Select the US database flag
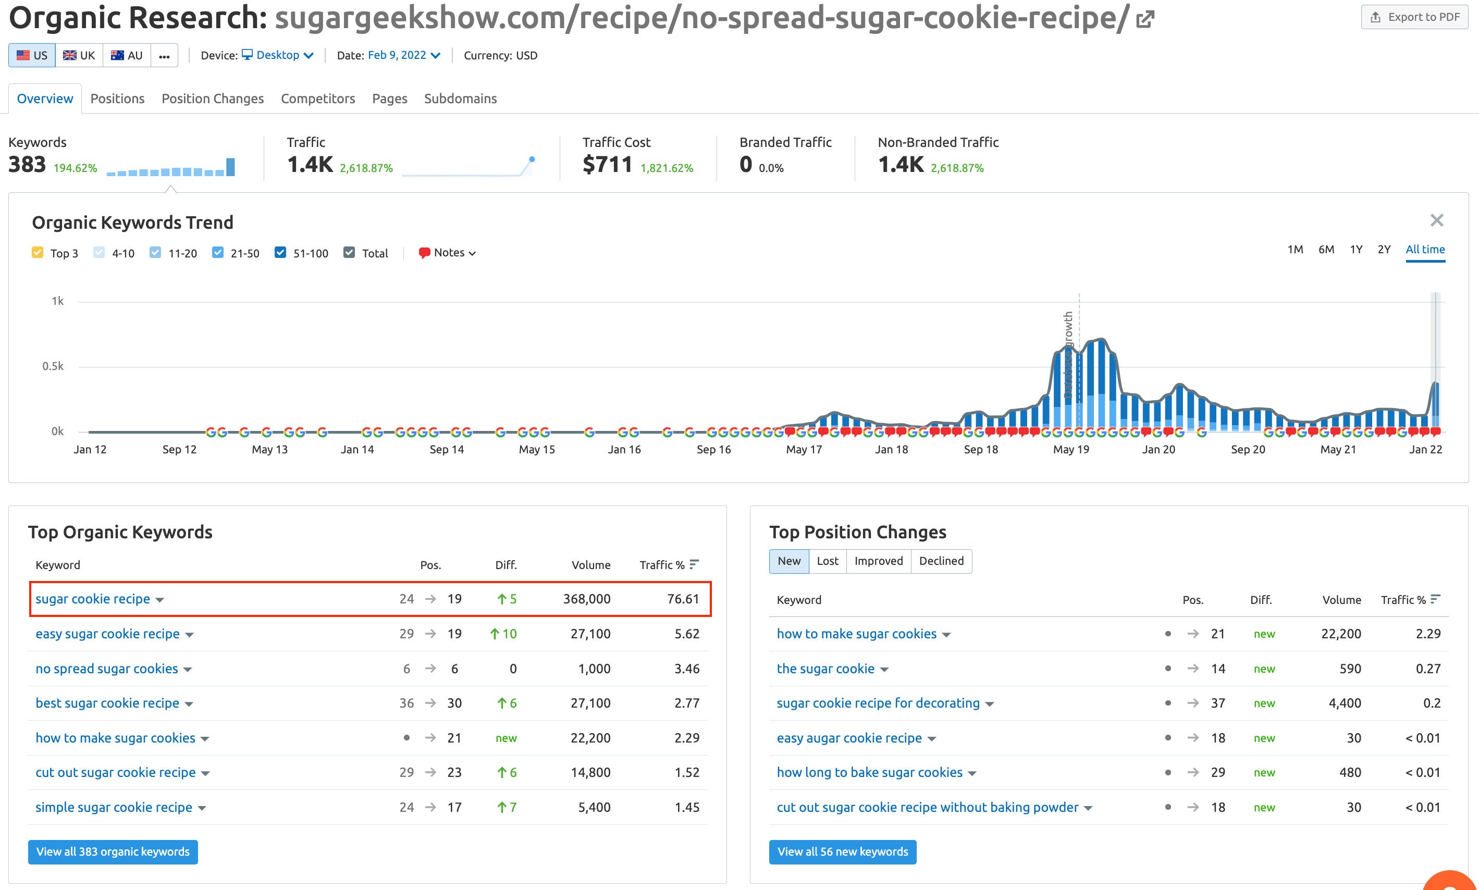Screen dimensions: 1479x890 click(32, 55)
